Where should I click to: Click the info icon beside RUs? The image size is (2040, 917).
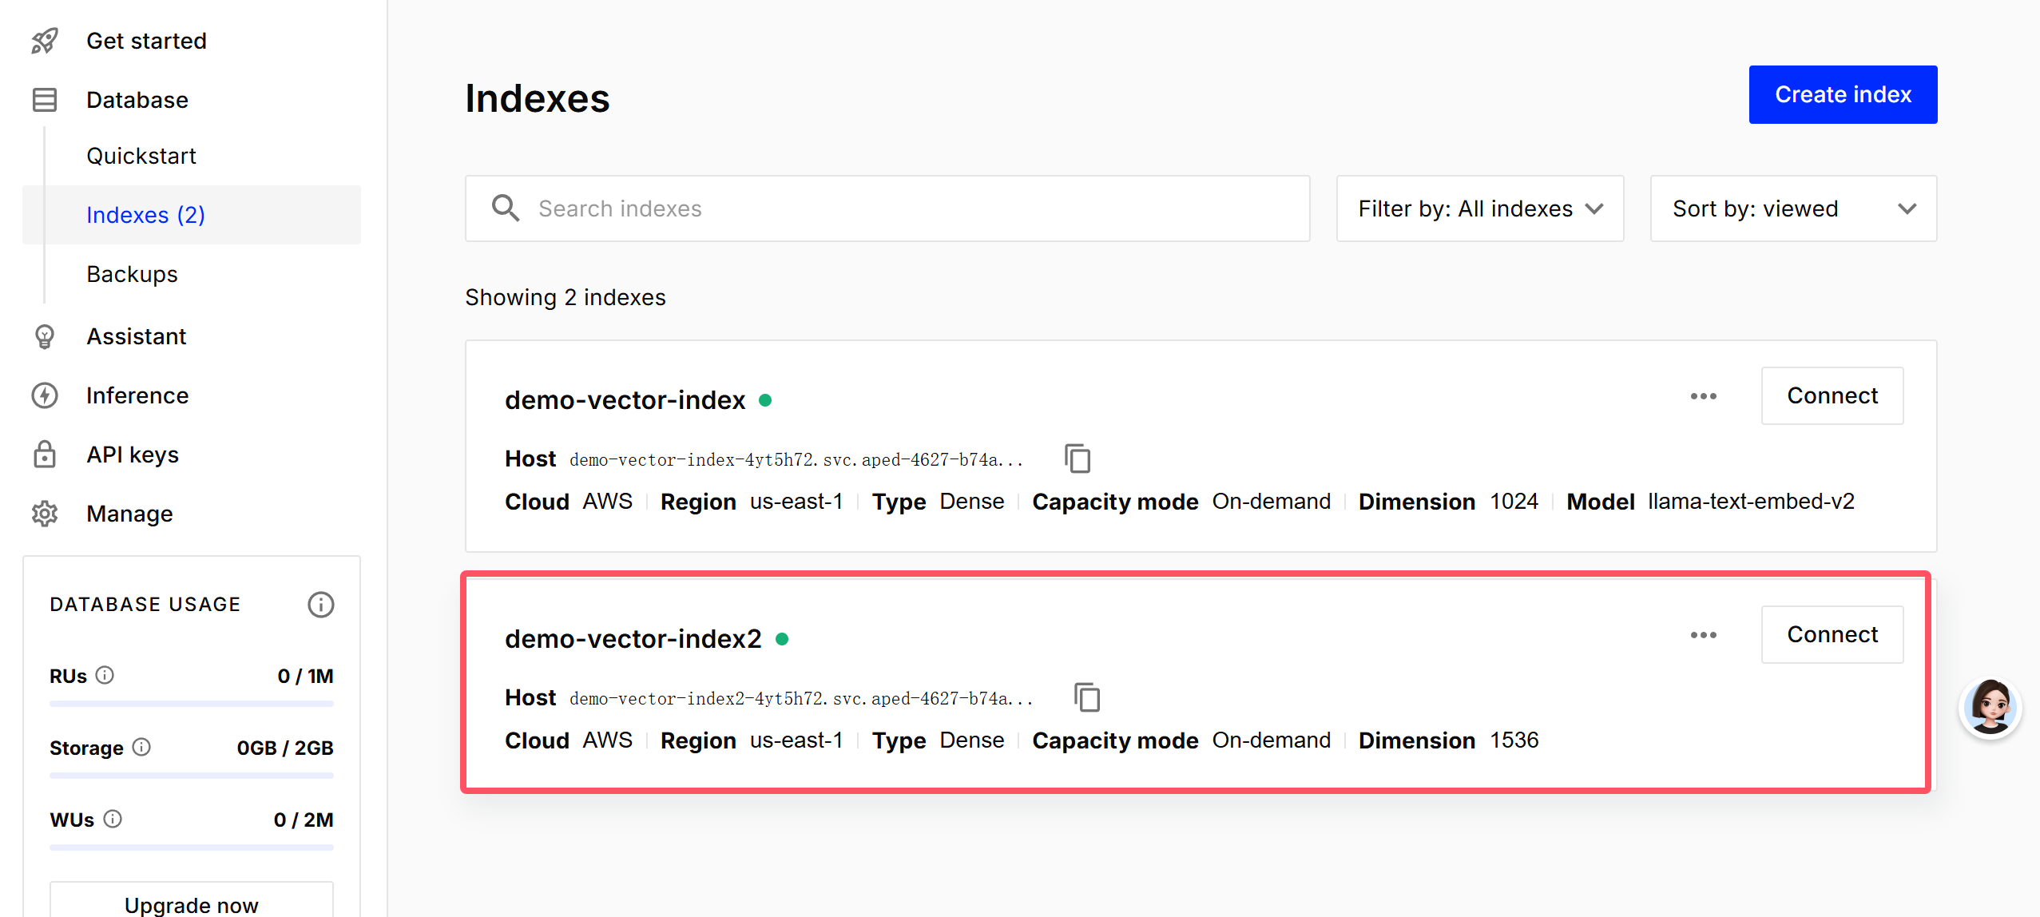(105, 675)
